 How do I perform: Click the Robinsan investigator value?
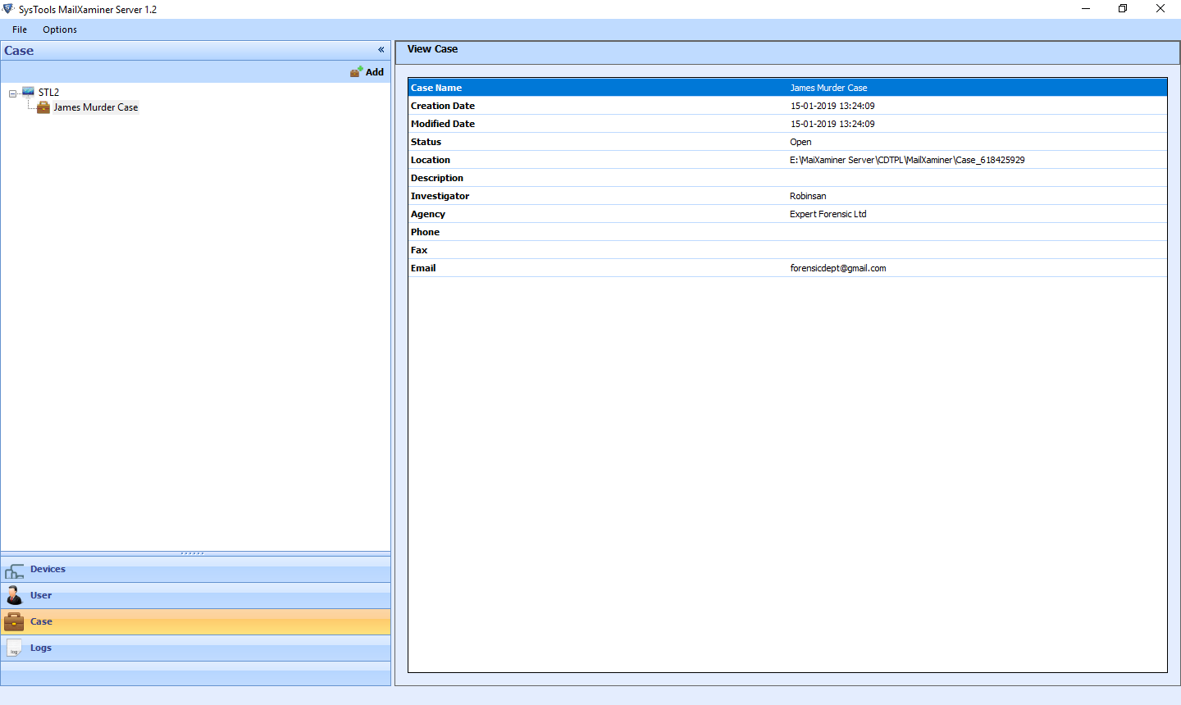pyautogui.click(x=808, y=196)
